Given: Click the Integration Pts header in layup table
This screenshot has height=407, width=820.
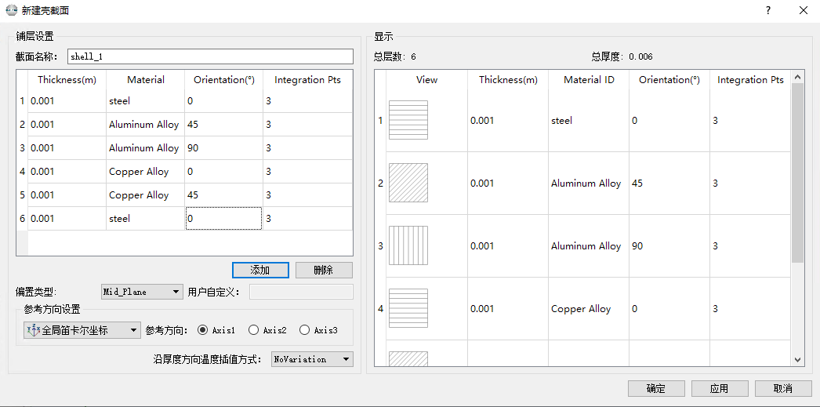Looking at the screenshot, I should tap(307, 79).
